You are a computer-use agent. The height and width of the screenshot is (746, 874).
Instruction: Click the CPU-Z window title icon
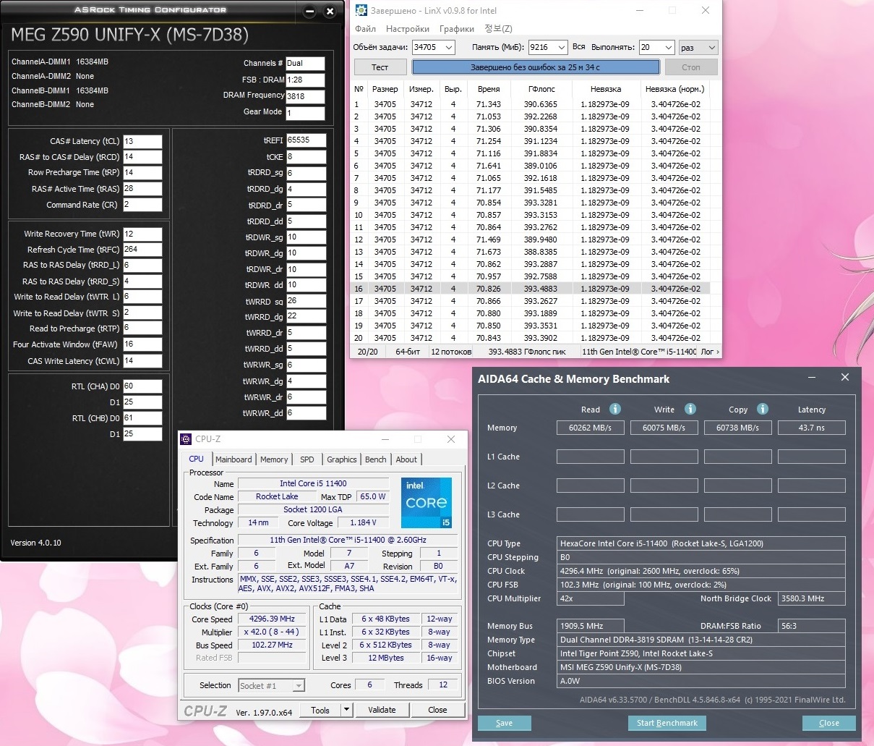[187, 439]
